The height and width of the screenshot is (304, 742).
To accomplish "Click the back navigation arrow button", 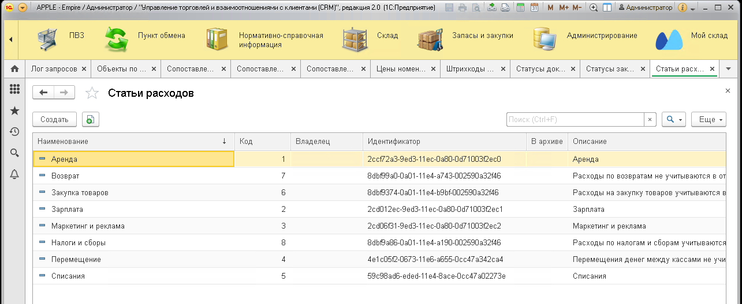I will (x=43, y=93).
